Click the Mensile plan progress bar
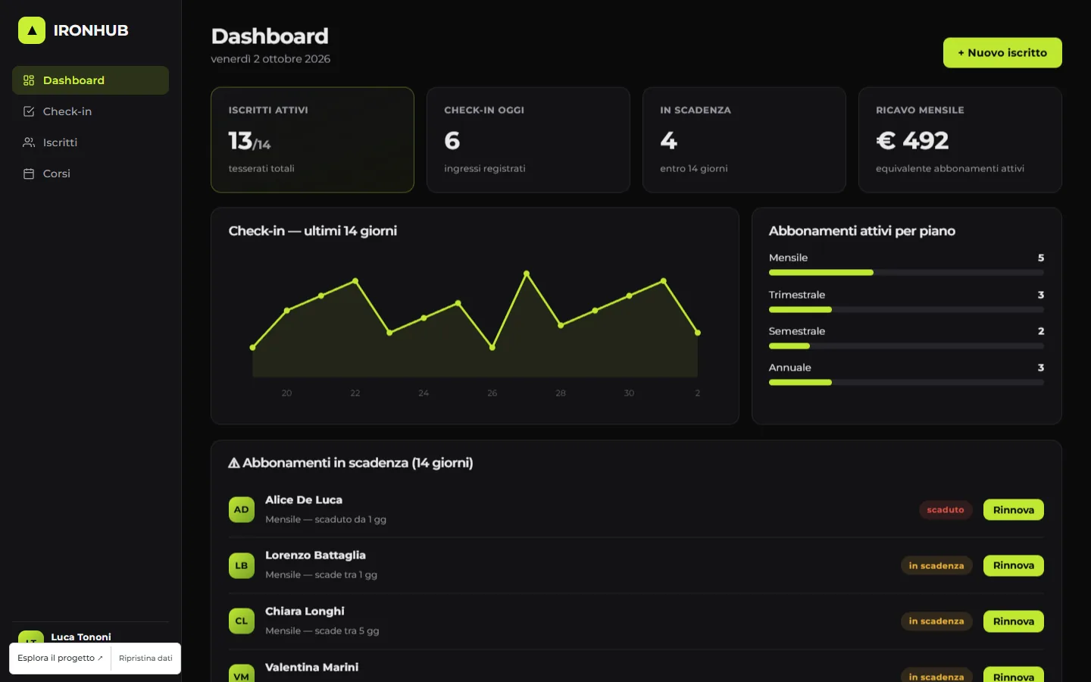This screenshot has width=1091, height=682. click(x=906, y=273)
